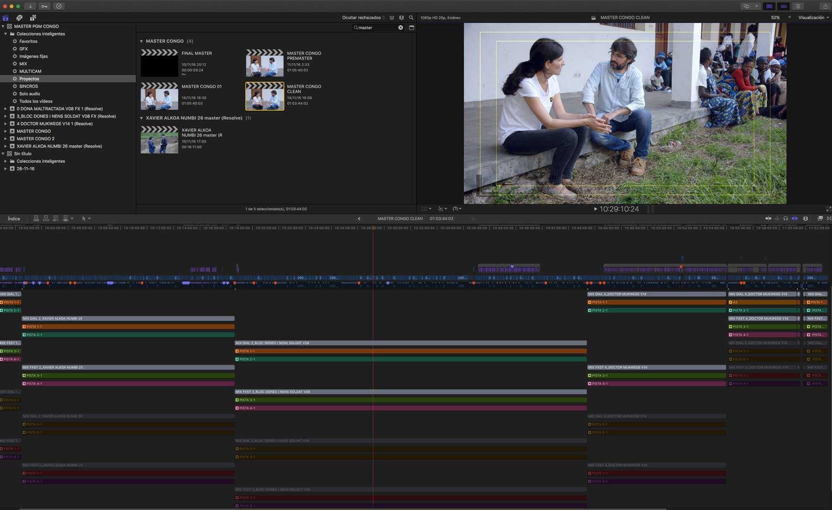Toggle the inspector sliders button
This screenshot has width=832, height=510.
798,6
